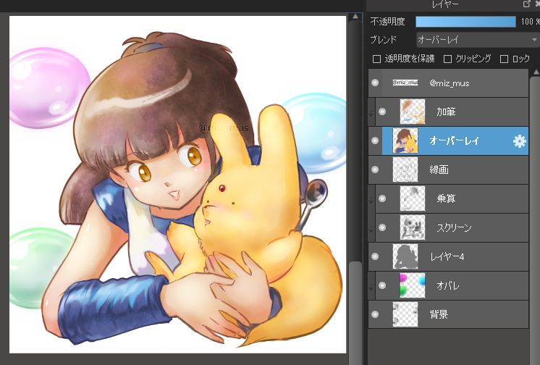The width and height of the screenshot is (540, 365).
Task: Click the @miz_mus layer thumbnail
Action: pyautogui.click(x=405, y=83)
